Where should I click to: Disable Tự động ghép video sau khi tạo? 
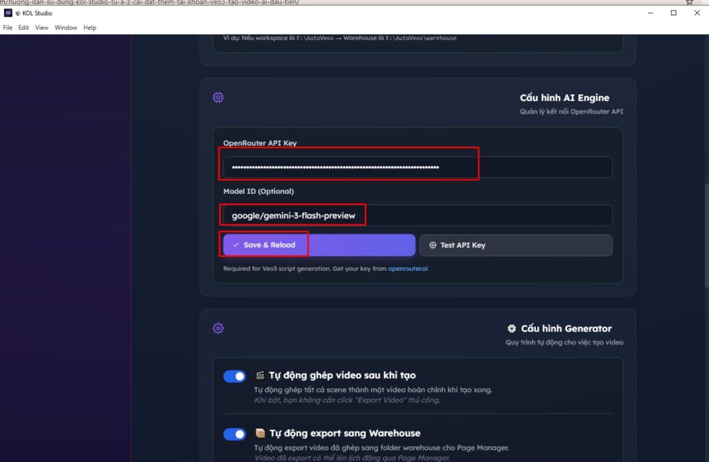234,376
